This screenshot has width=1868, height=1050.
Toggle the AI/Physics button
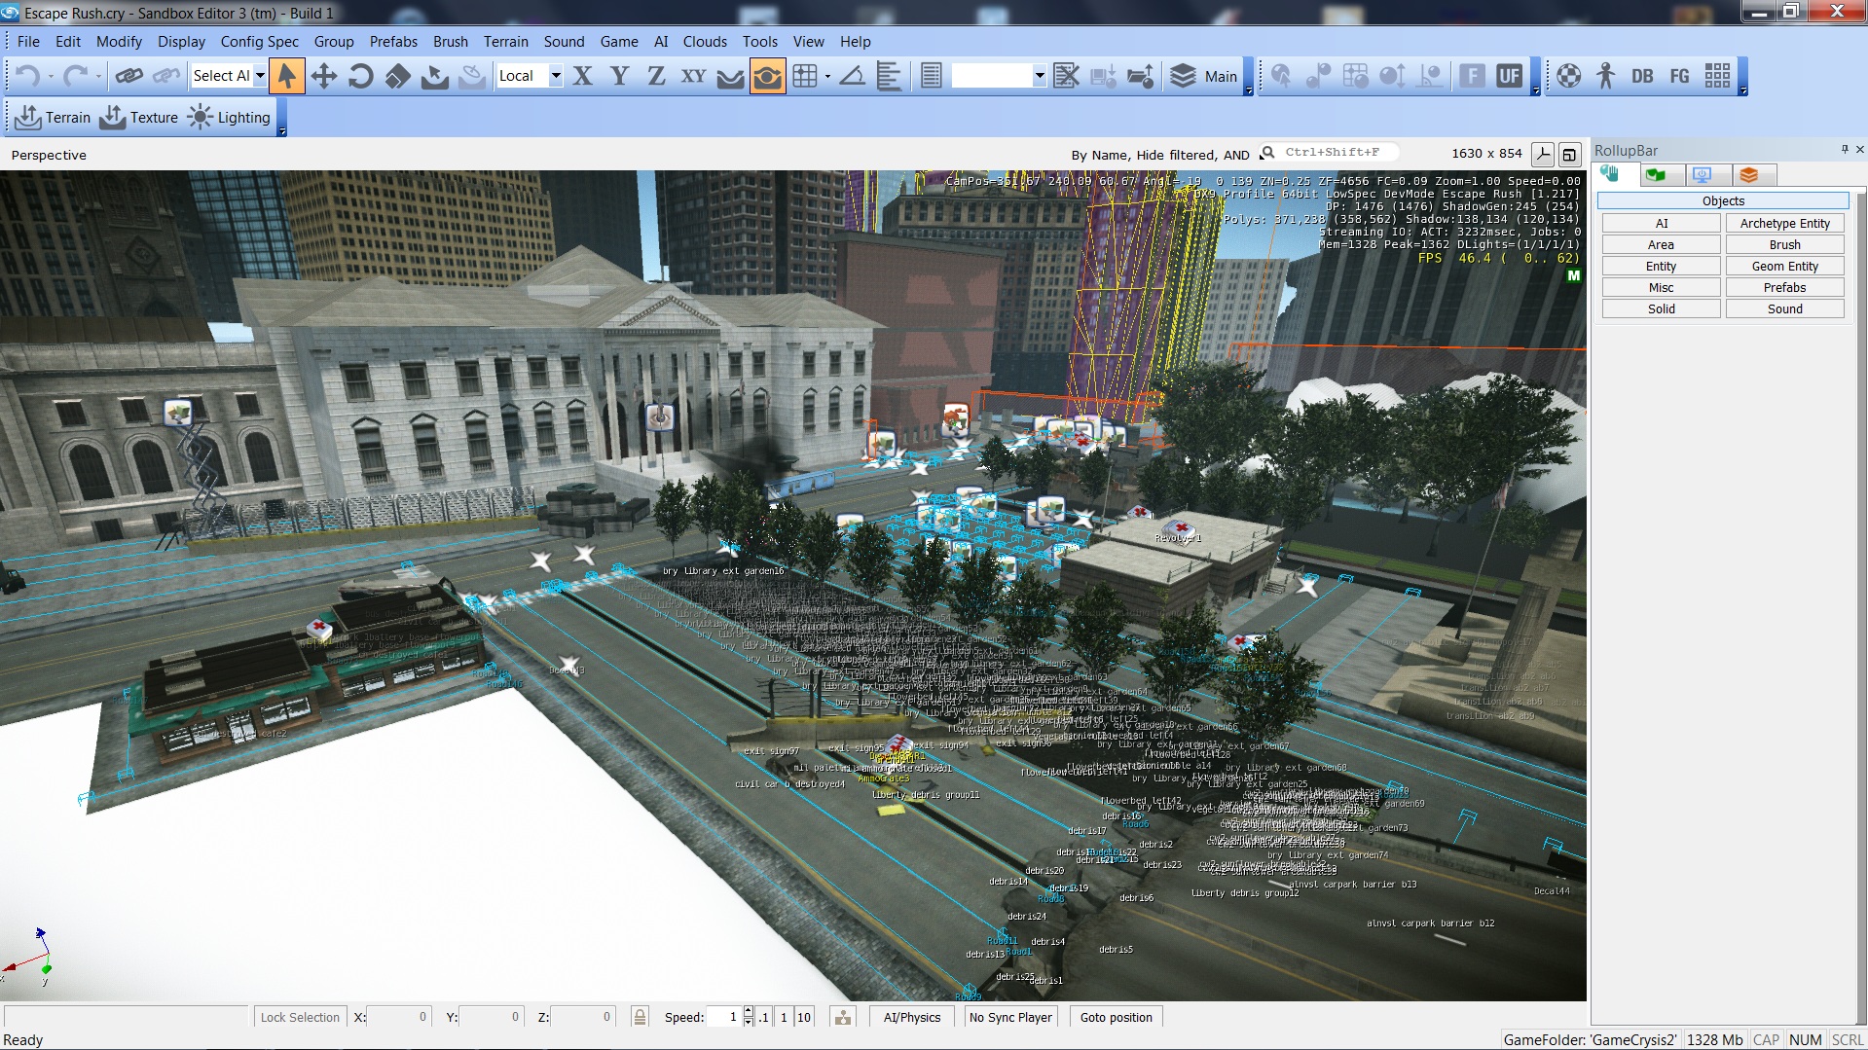912,1017
